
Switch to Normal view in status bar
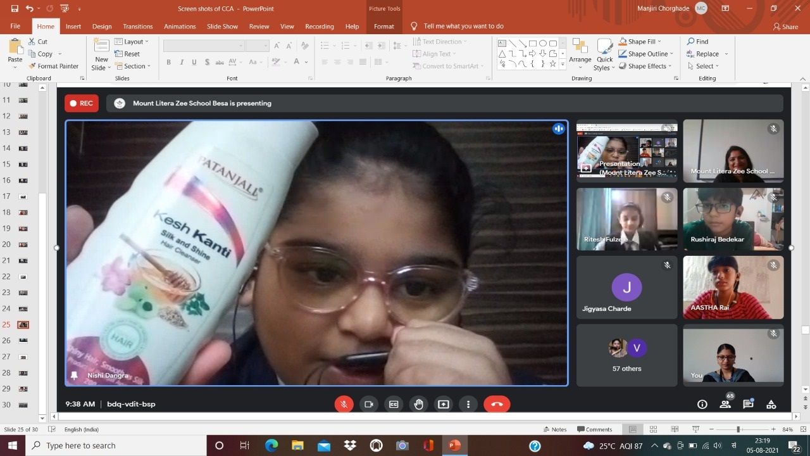(x=632, y=429)
